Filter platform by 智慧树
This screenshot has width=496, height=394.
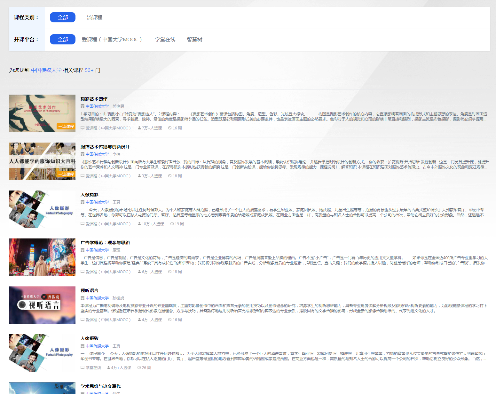(x=194, y=39)
